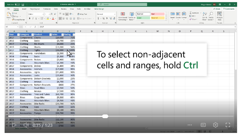Play the video
Image resolution: width=242 pixels, height=136 pixels.
pos(14,125)
